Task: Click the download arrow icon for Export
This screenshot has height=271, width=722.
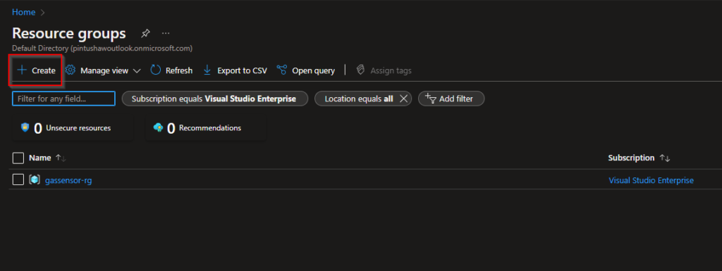Action: 207,70
